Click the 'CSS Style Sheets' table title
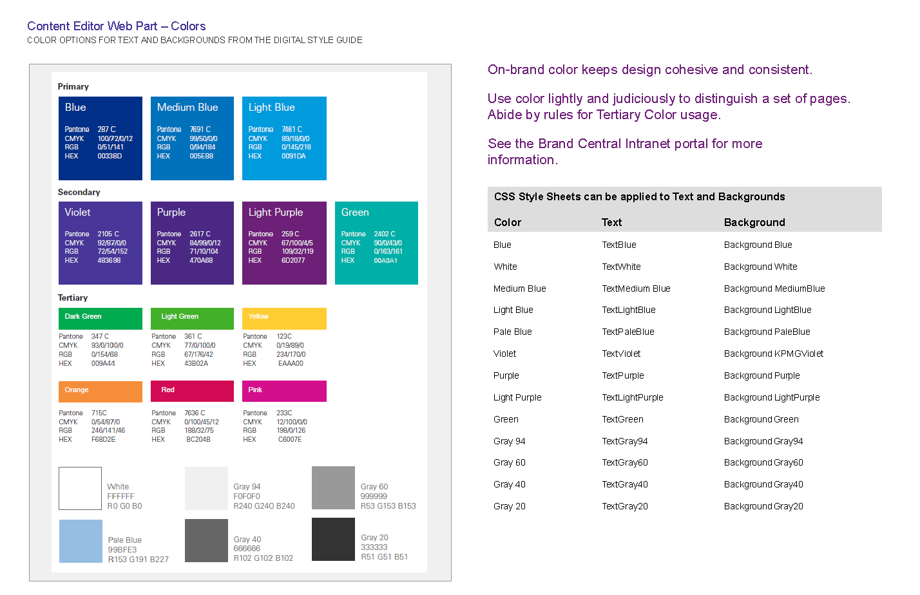This screenshot has height=595, width=920. pyautogui.click(x=640, y=197)
